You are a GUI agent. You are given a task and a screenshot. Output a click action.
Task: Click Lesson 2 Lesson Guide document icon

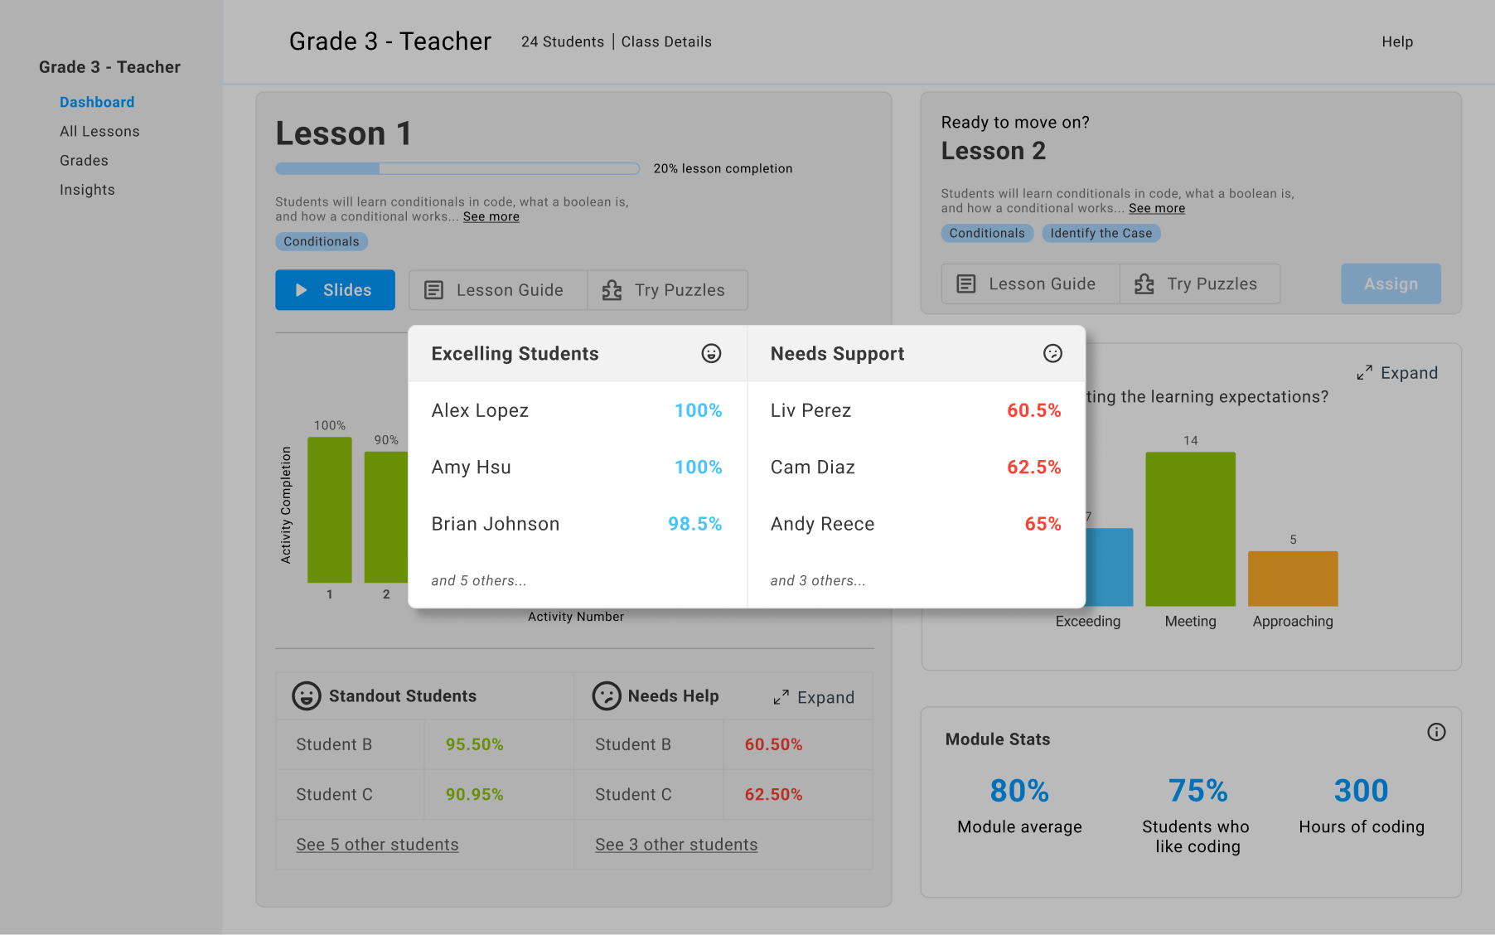(966, 284)
